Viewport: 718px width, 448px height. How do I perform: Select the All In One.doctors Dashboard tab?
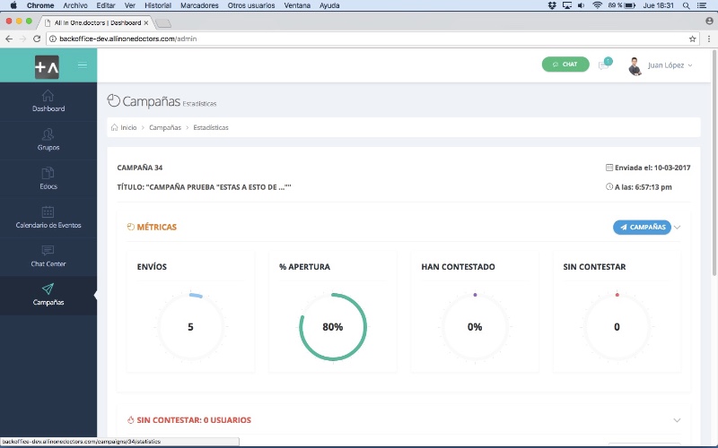(x=96, y=22)
